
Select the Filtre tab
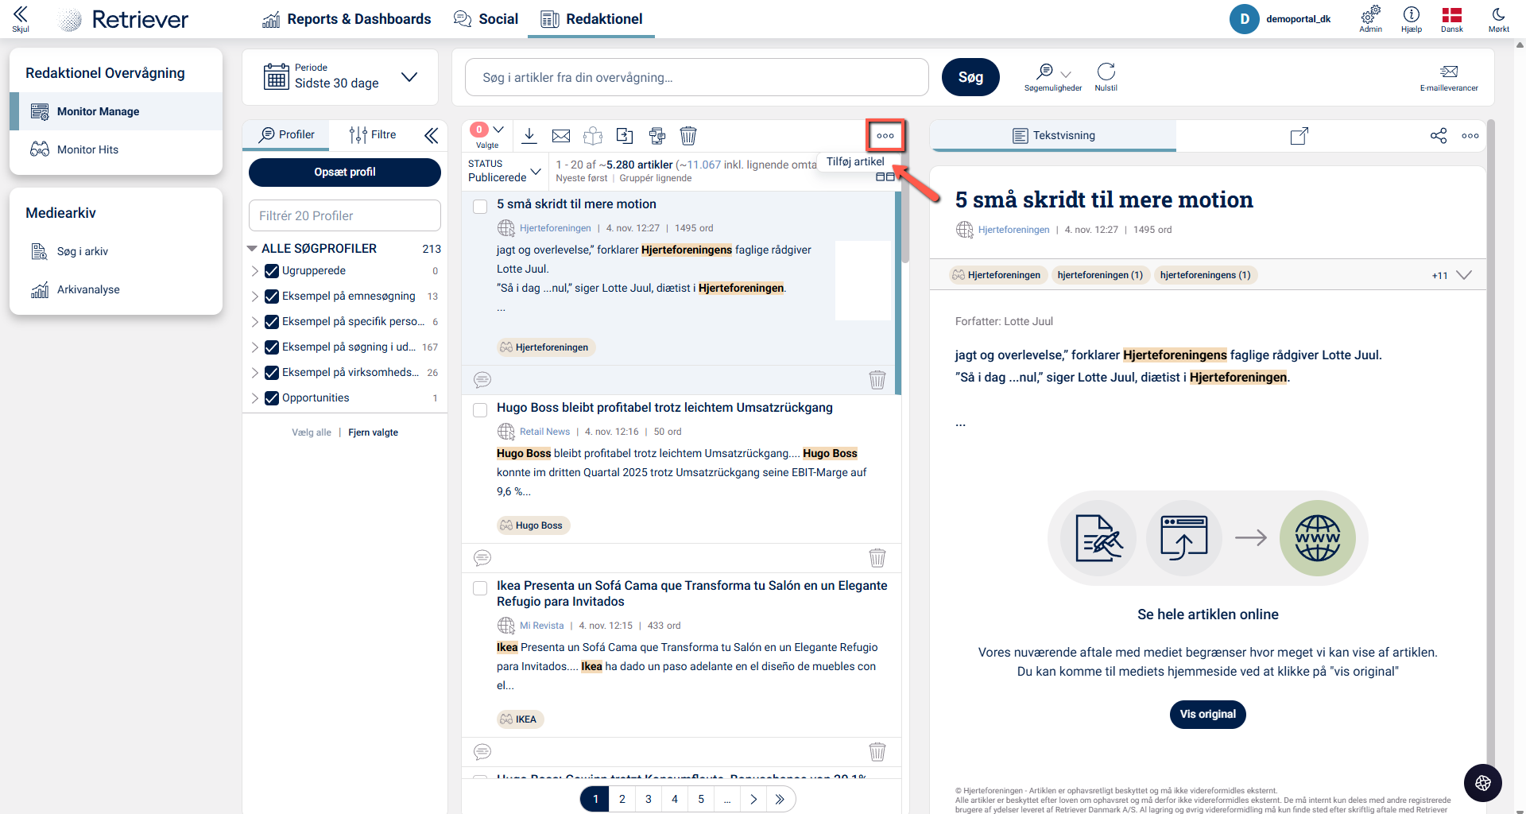click(372, 135)
